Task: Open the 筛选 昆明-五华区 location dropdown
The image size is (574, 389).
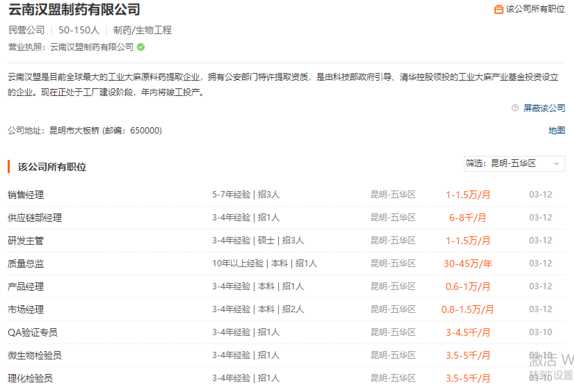Action: click(514, 163)
